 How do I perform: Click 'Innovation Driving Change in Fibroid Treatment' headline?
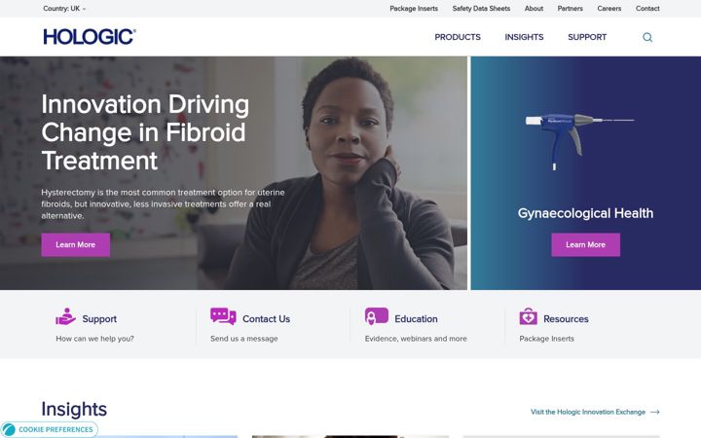145,132
